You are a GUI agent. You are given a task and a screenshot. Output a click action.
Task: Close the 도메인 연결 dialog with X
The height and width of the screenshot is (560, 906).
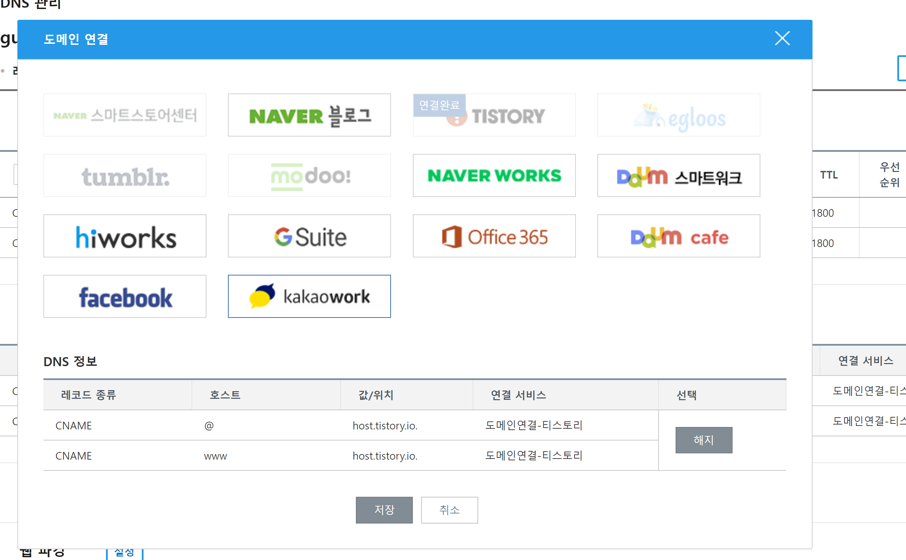[782, 39]
